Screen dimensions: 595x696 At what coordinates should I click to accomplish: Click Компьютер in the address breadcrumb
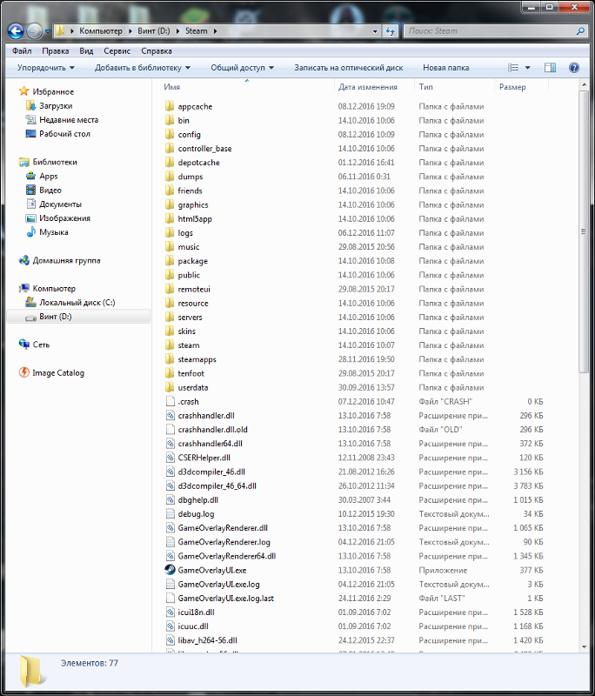point(101,31)
